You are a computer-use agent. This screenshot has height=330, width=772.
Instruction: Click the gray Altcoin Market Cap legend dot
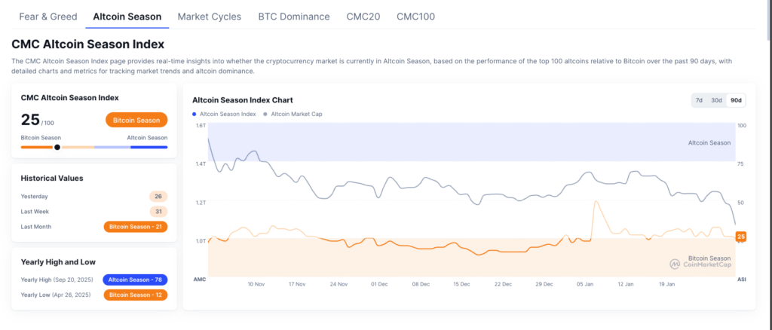(x=265, y=114)
